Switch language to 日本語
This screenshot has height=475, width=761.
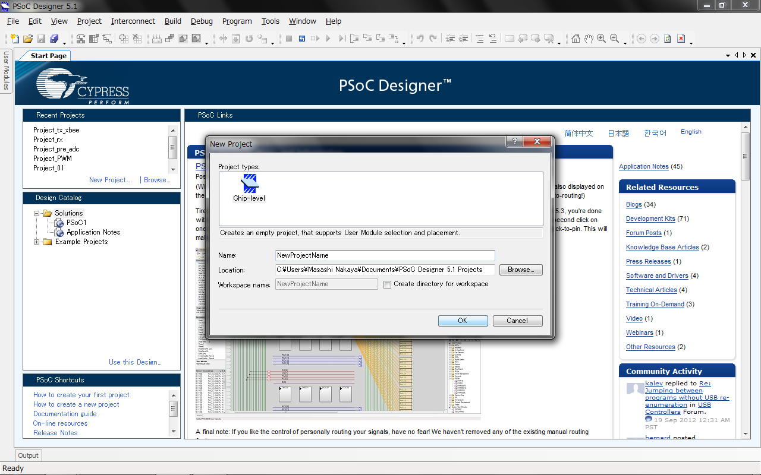(618, 134)
